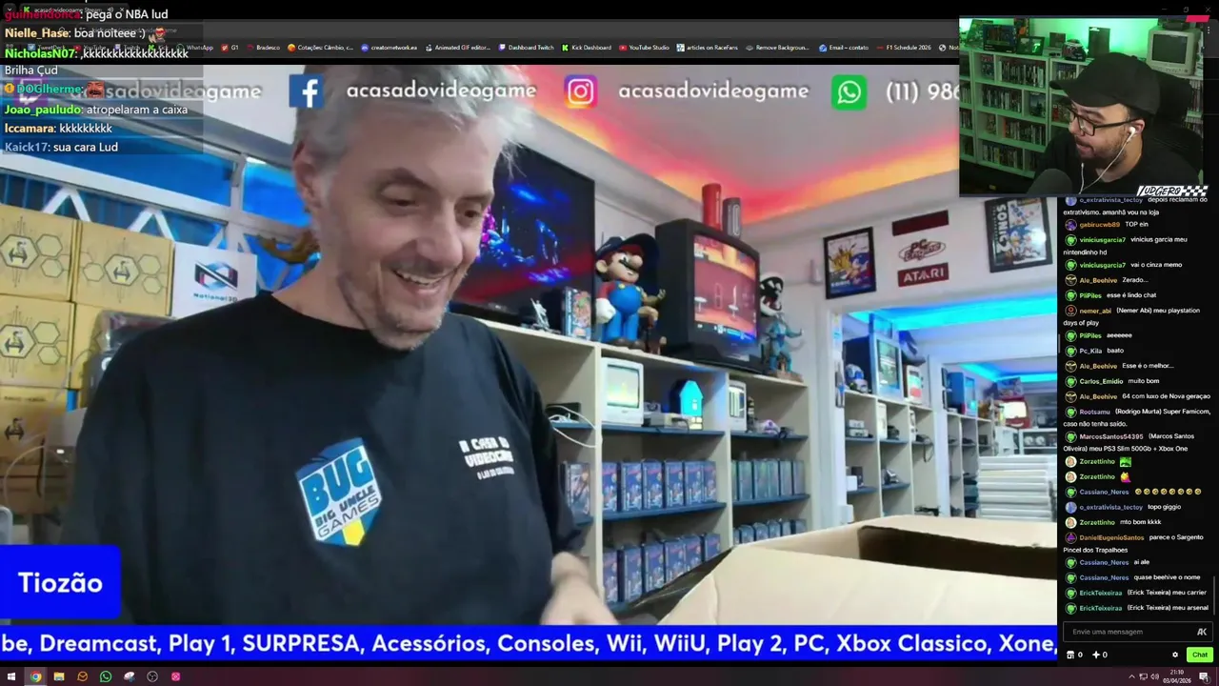Click the WhatsApp logo in stream banner
Screen dimensions: 1219x686
click(849, 91)
